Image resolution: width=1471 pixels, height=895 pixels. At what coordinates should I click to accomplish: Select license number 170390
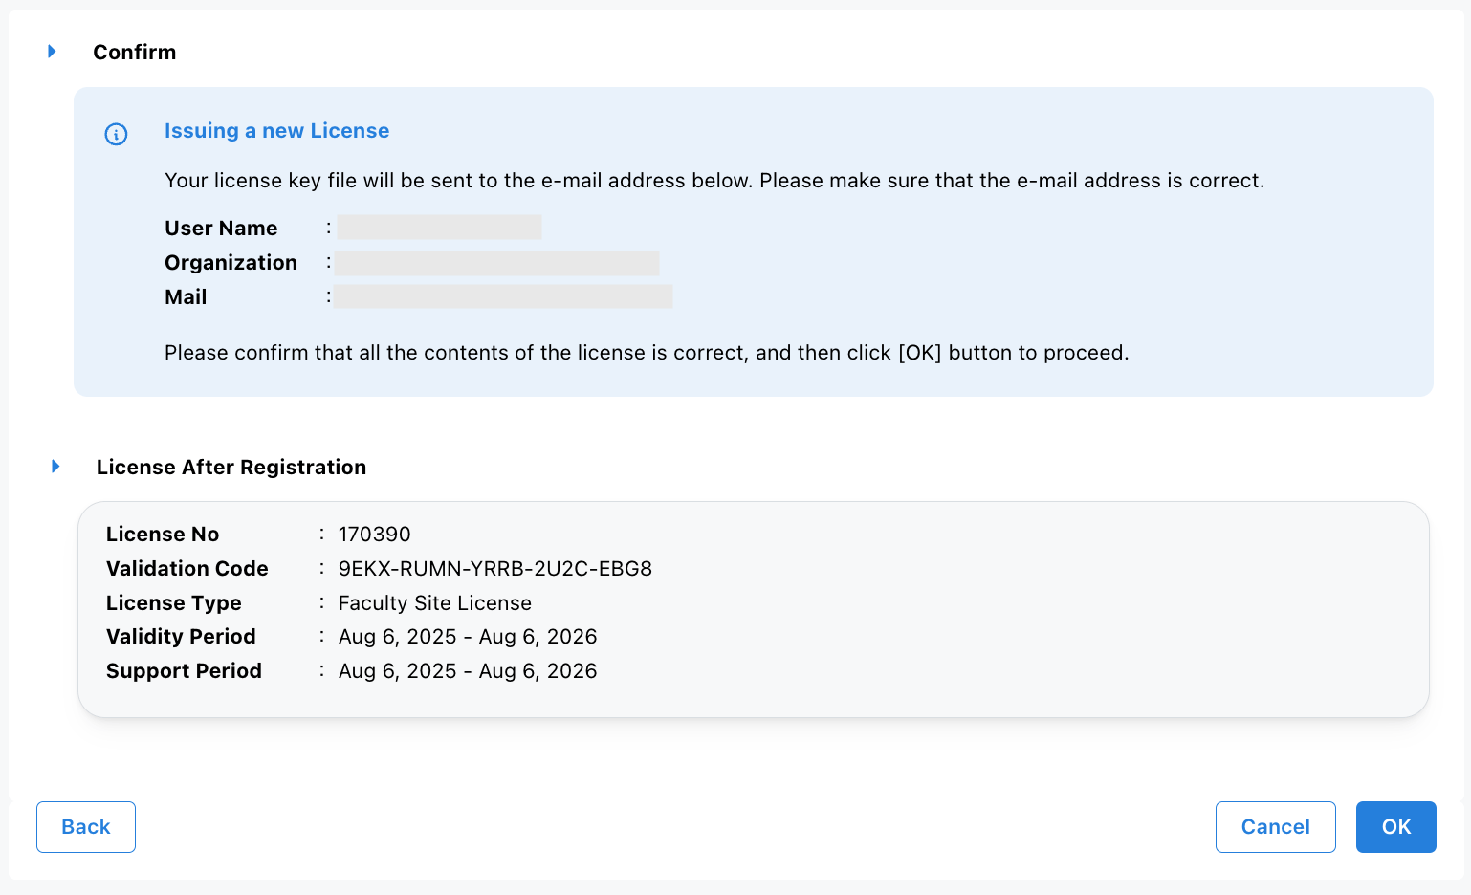pos(375,535)
